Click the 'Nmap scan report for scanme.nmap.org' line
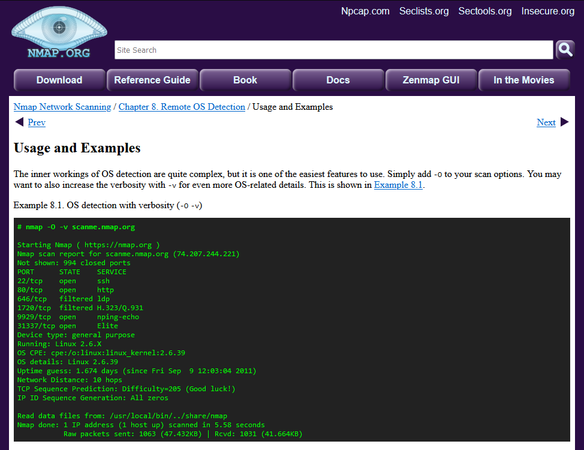Viewport: 584px width, 450px height. point(128,254)
